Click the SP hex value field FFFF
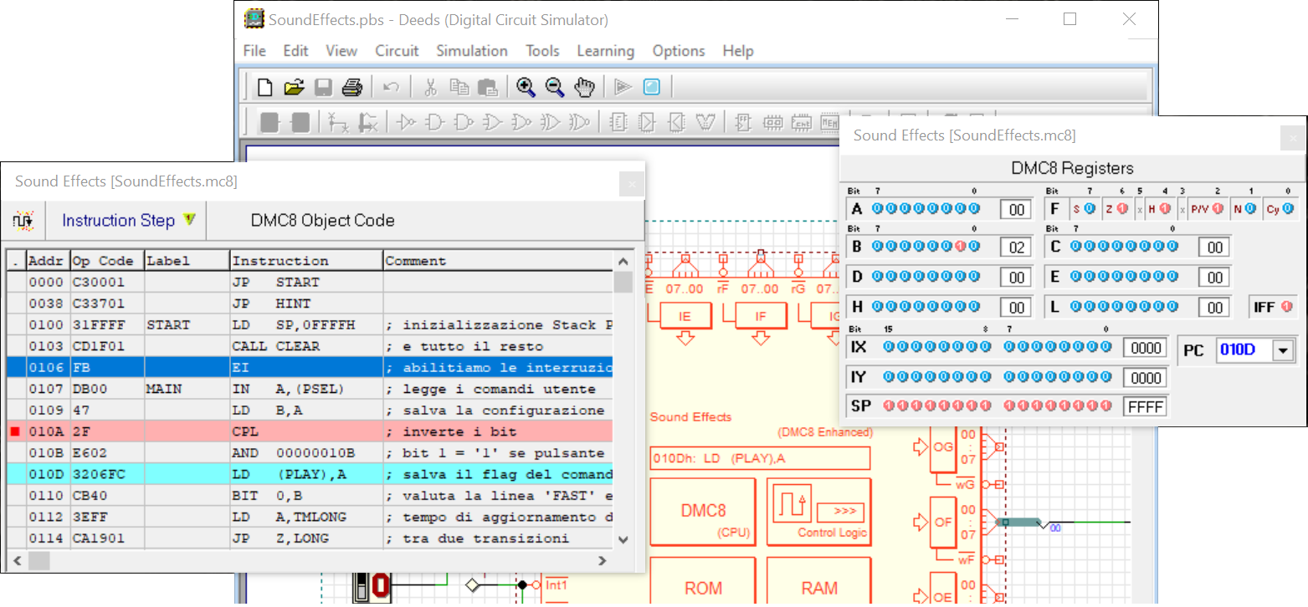This screenshot has width=1308, height=607. point(1144,406)
